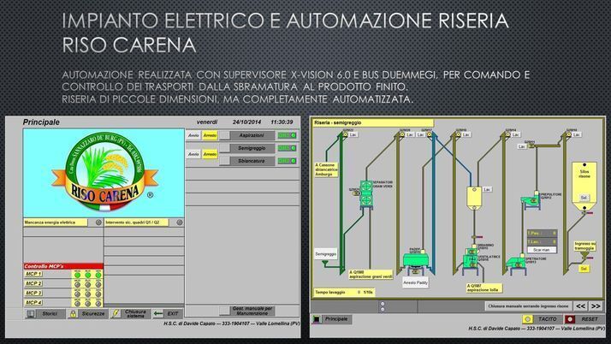Select the Ventilatrice machine icon

coord(472,260)
